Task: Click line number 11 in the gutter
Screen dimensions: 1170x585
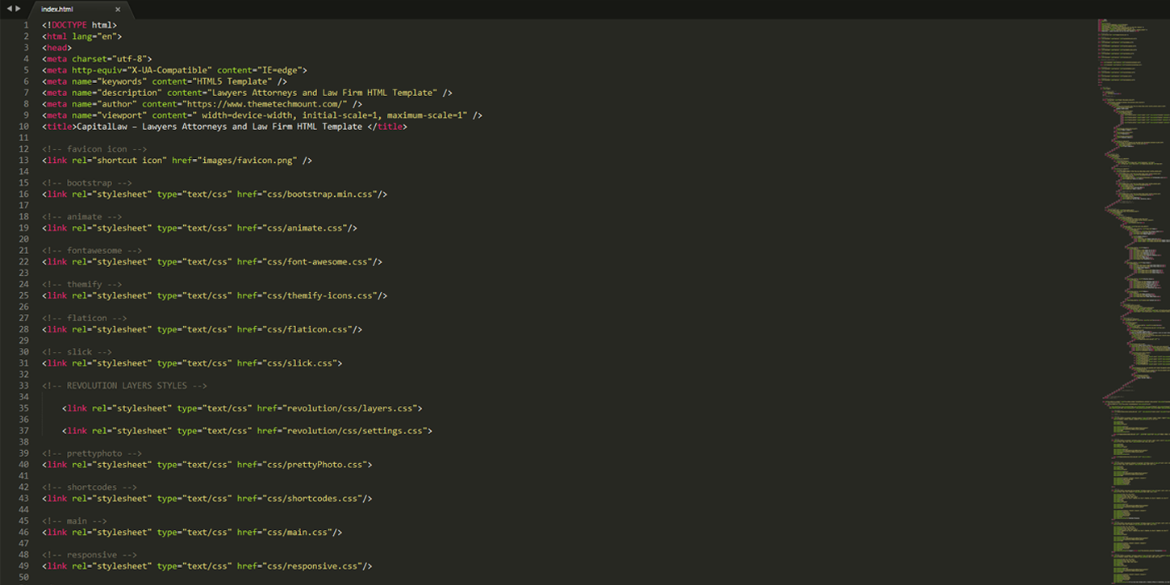Action: click(23, 138)
